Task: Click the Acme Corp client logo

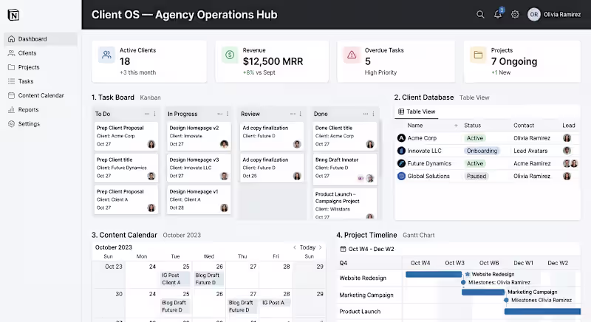Action: pos(401,138)
